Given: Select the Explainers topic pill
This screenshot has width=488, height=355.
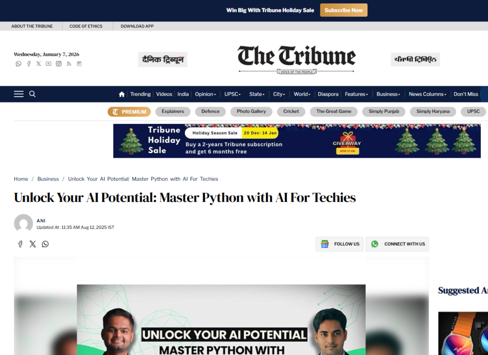Looking at the screenshot, I should (x=173, y=112).
